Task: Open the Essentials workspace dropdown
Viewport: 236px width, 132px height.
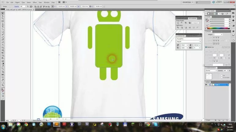Action: 188,2
